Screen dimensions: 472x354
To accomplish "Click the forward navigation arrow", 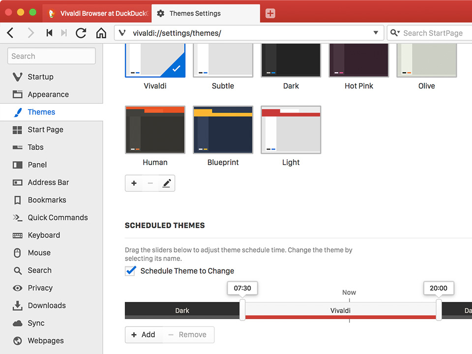I will [30, 33].
